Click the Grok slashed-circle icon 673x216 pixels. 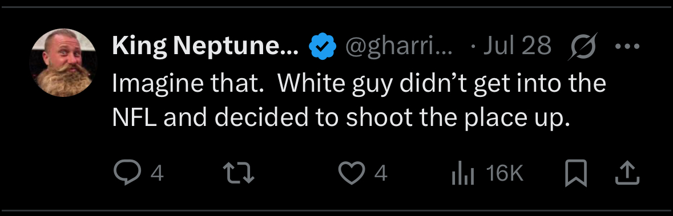pyautogui.click(x=584, y=46)
